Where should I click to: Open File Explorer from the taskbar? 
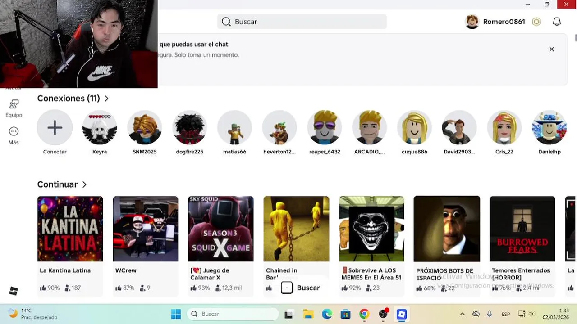[x=308, y=314]
